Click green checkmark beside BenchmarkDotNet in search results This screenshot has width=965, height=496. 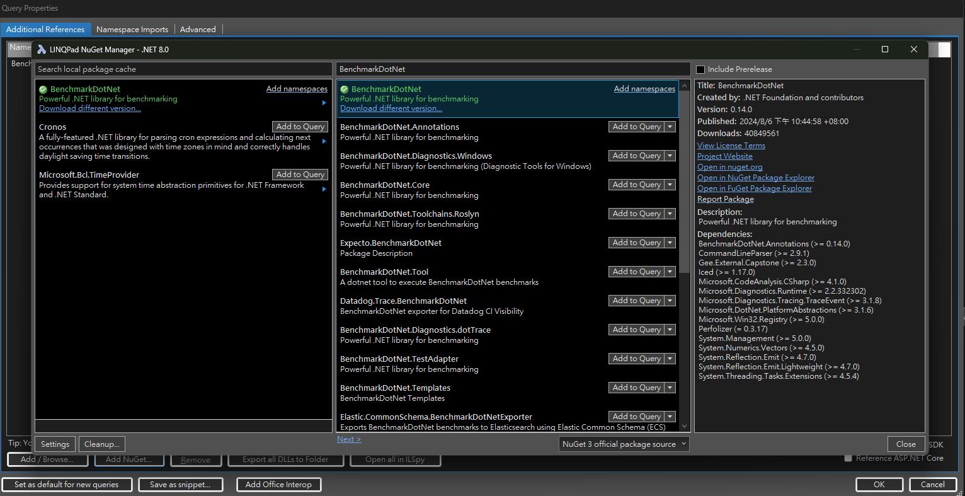coord(345,89)
